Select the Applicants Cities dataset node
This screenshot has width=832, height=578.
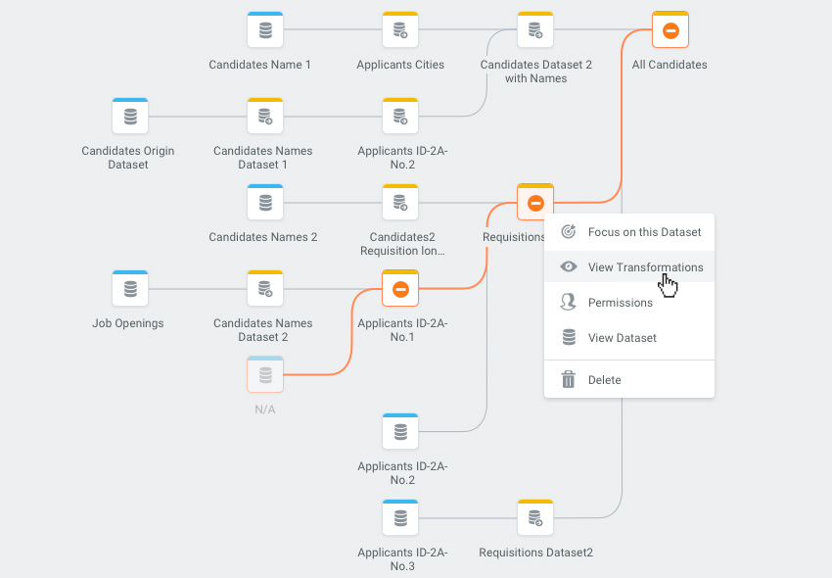click(400, 30)
